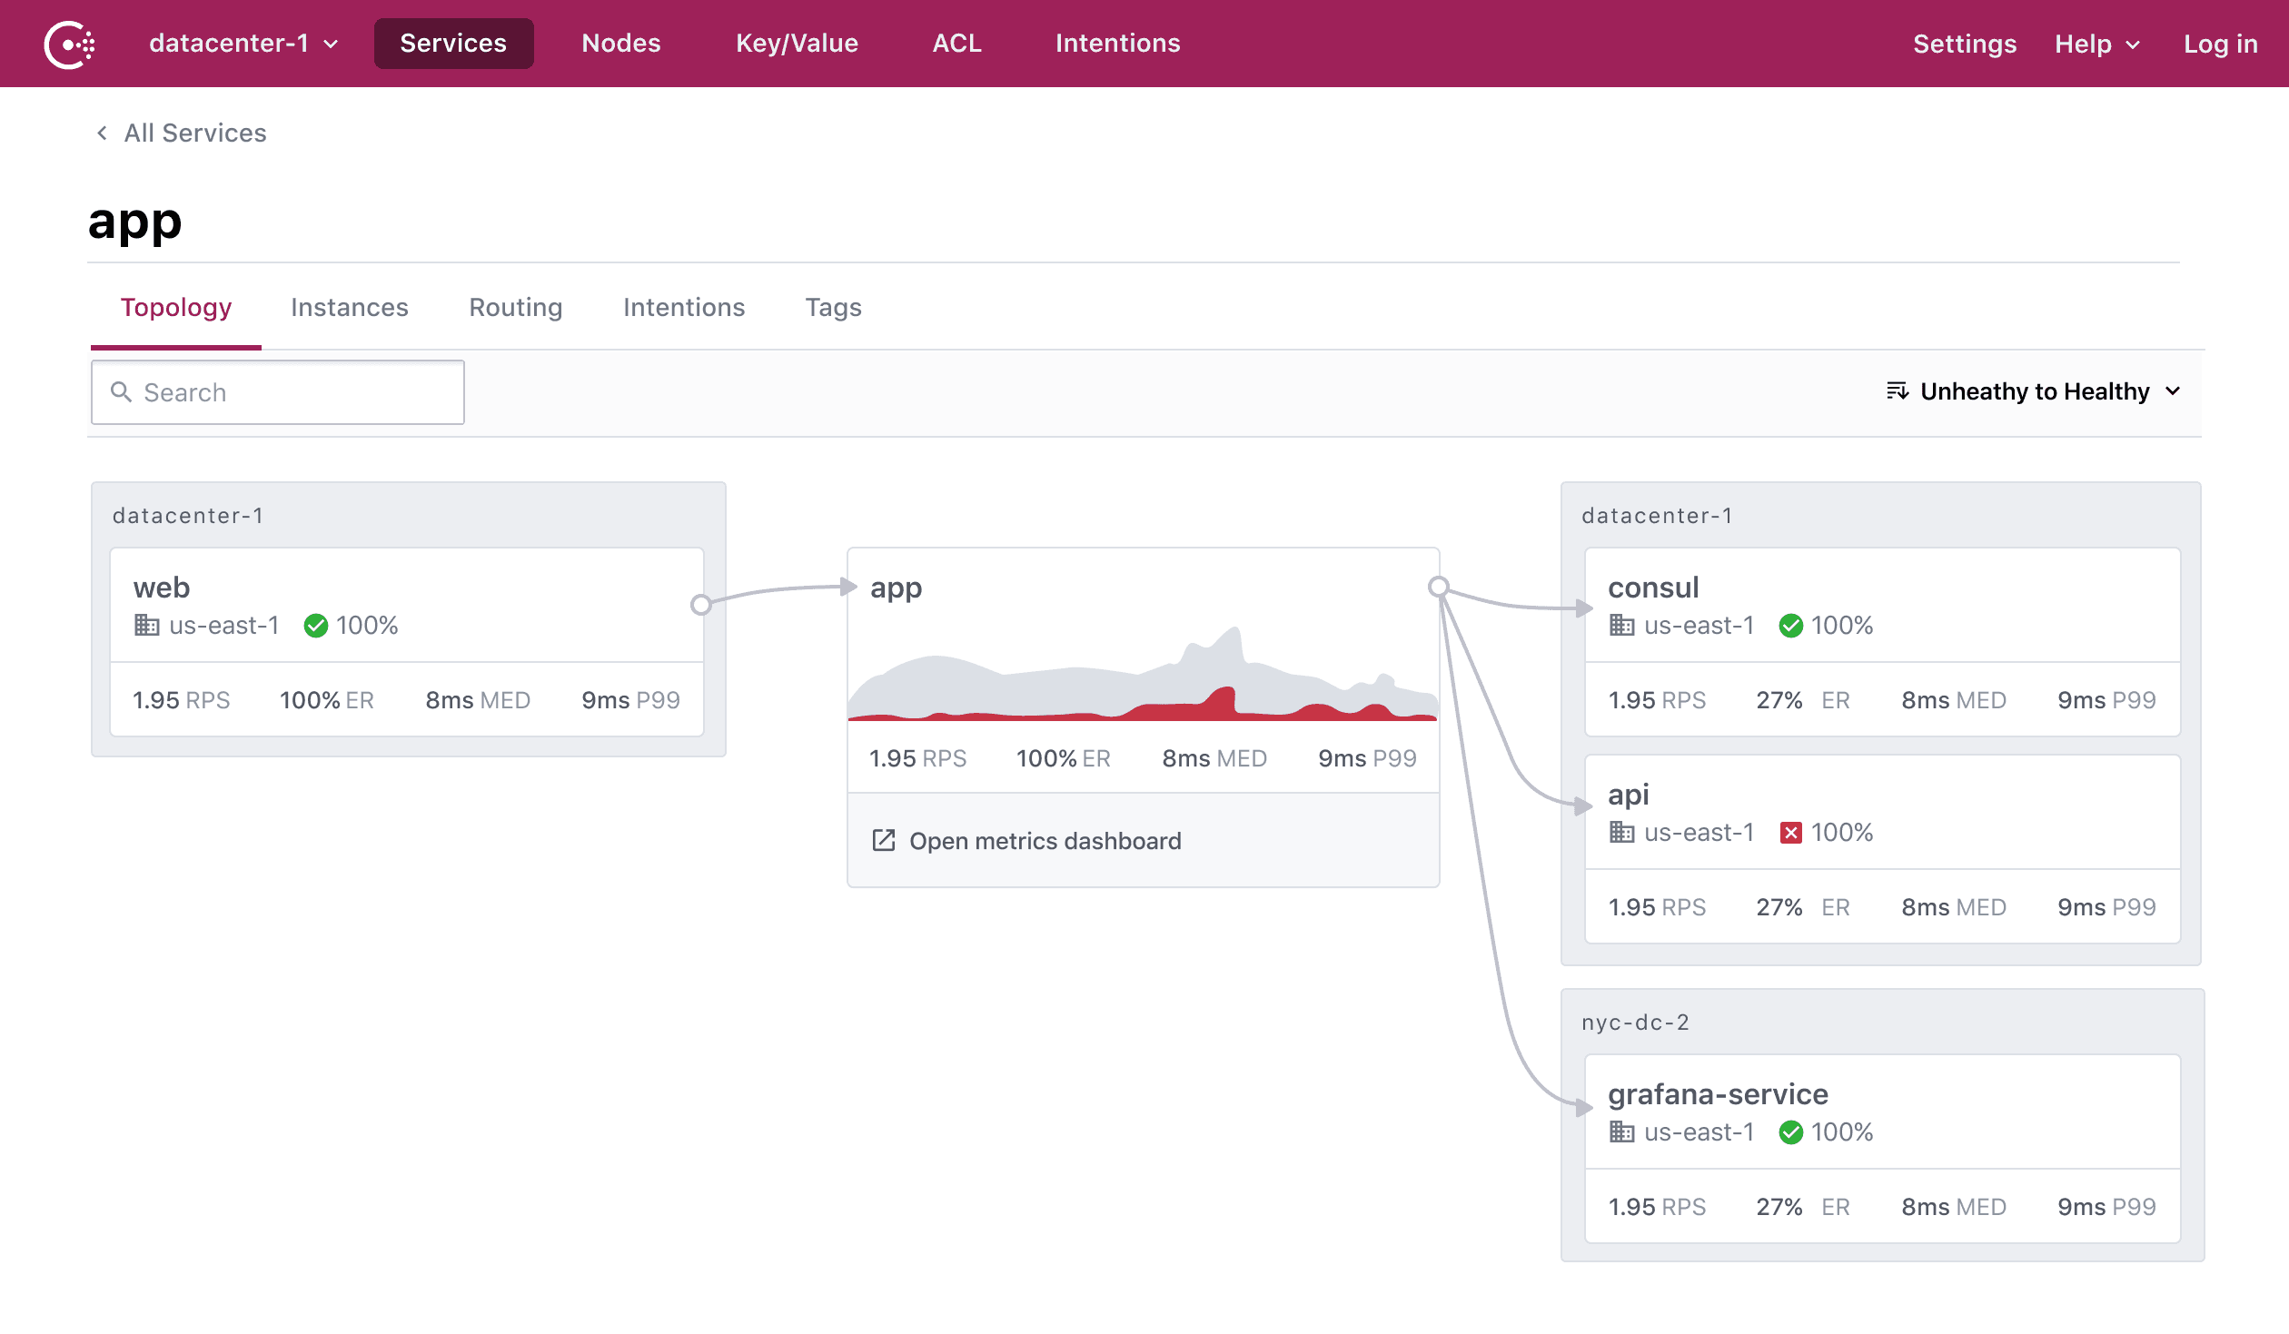Open the Unheathy to Healthy sort dropdown
Viewport: 2289px width, 1334px height.
click(2035, 391)
